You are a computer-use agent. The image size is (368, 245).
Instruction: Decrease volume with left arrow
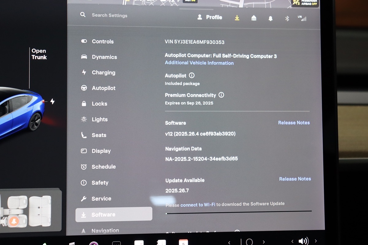292,241
